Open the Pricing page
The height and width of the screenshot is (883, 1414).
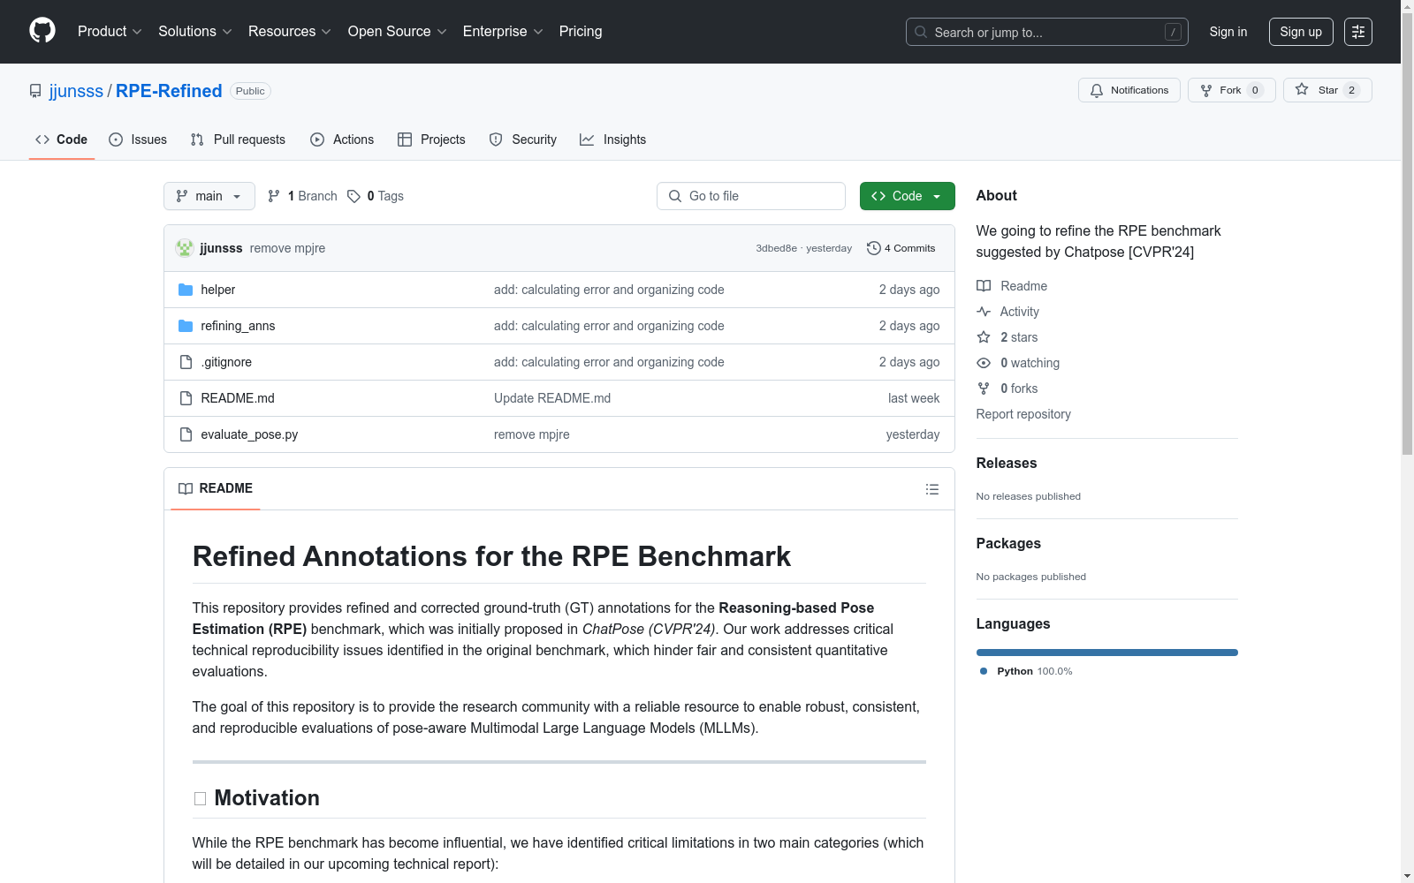[581, 32]
